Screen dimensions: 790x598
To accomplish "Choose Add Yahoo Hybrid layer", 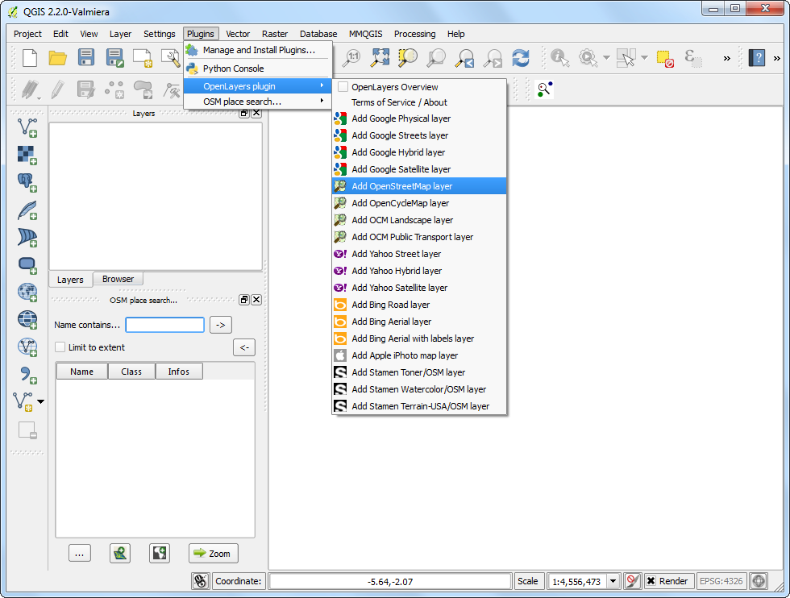I will 419,271.
